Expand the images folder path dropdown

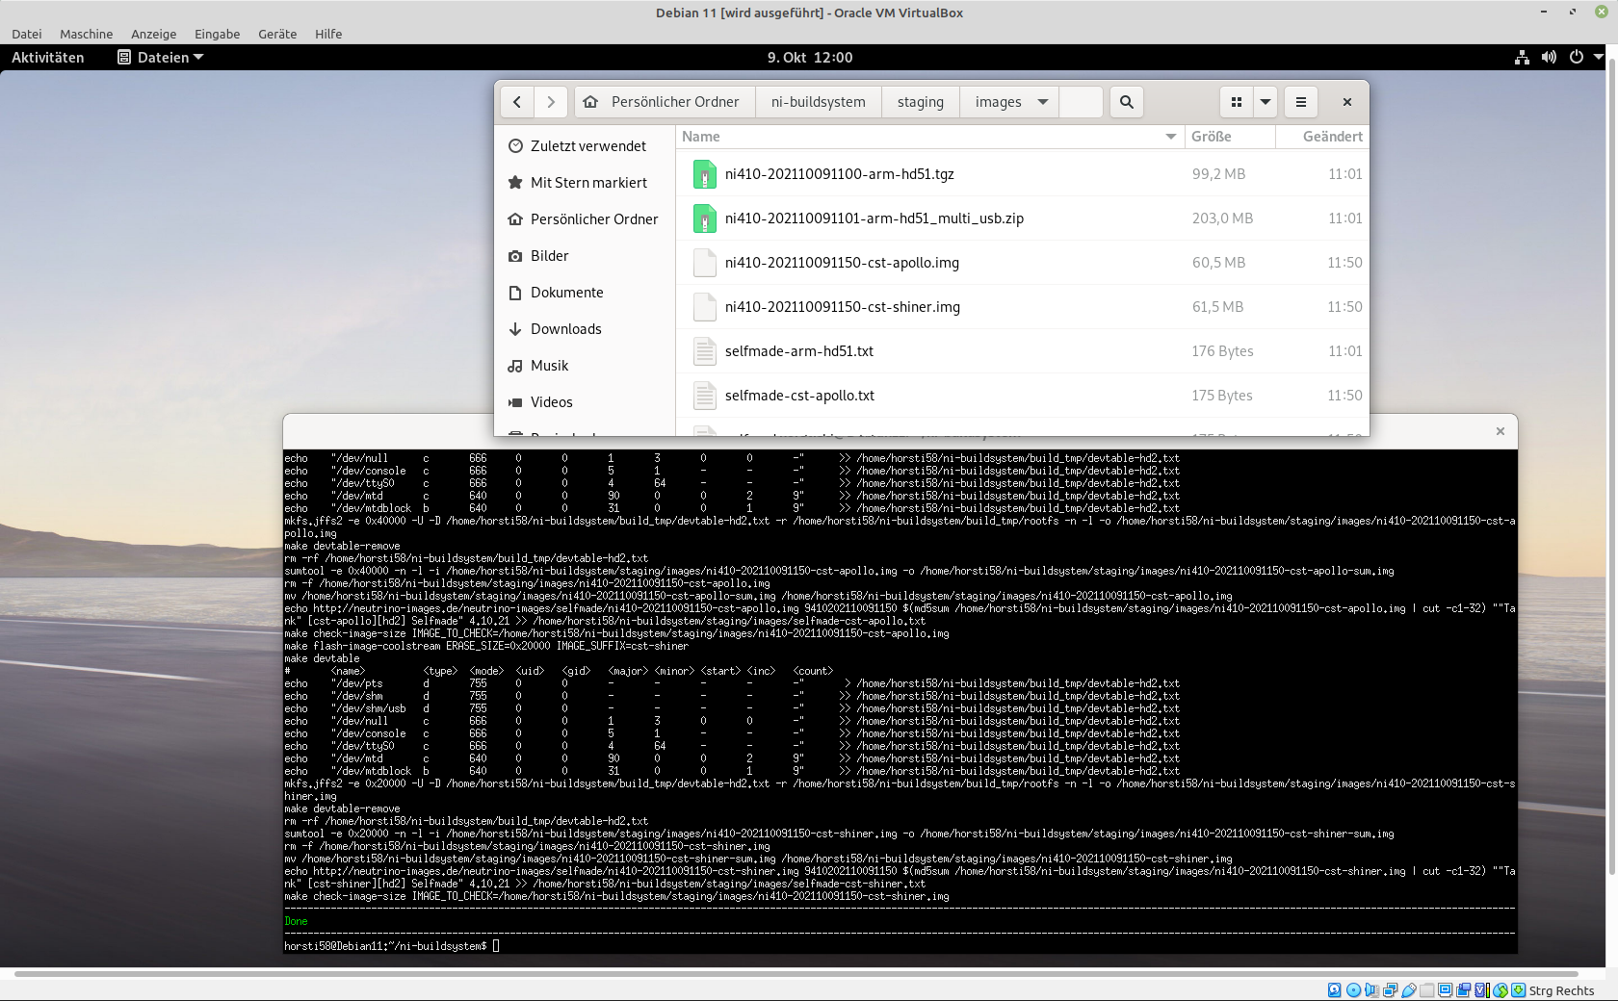pos(1042,102)
